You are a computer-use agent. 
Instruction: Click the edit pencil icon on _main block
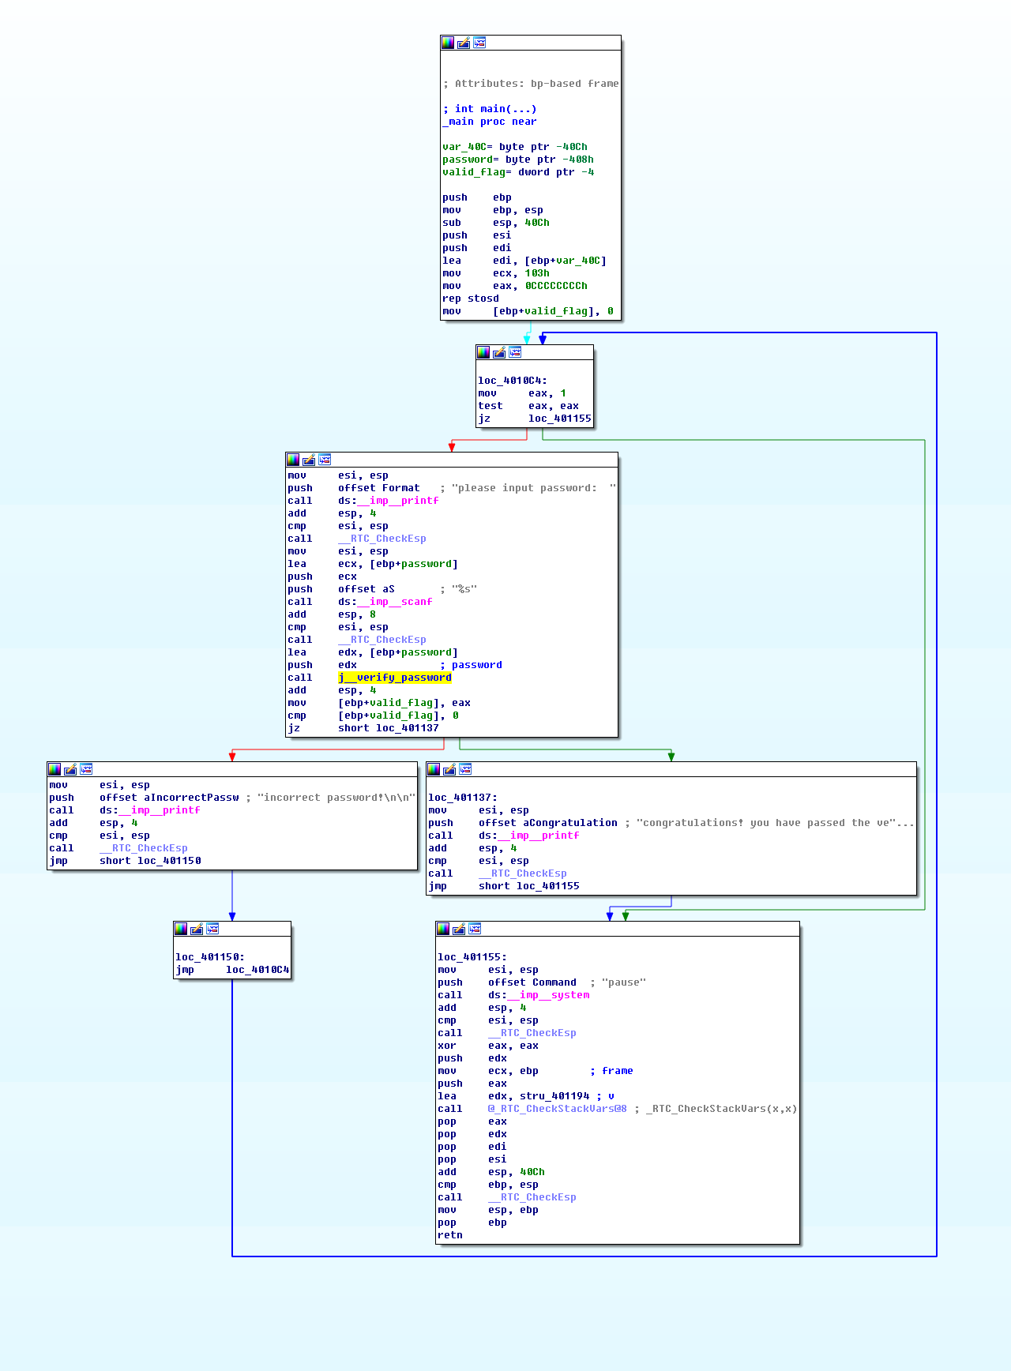(464, 43)
